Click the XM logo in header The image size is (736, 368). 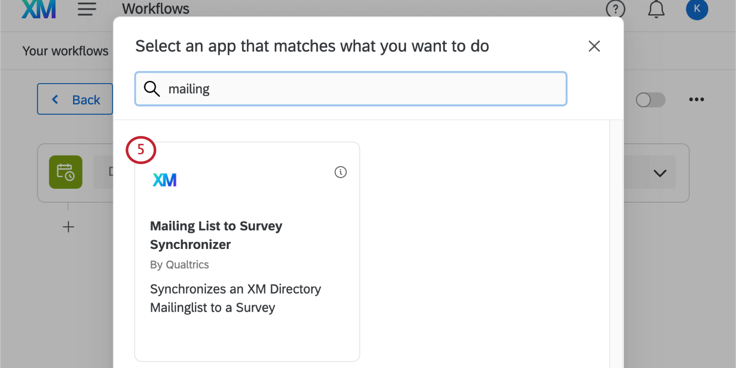coord(39,9)
